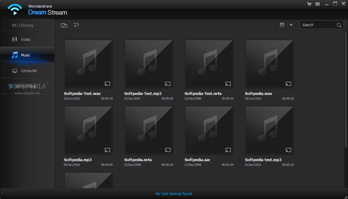Click the vertical scrollbar of the library
Viewport: 348px width, 199px height.
[x=346, y=90]
